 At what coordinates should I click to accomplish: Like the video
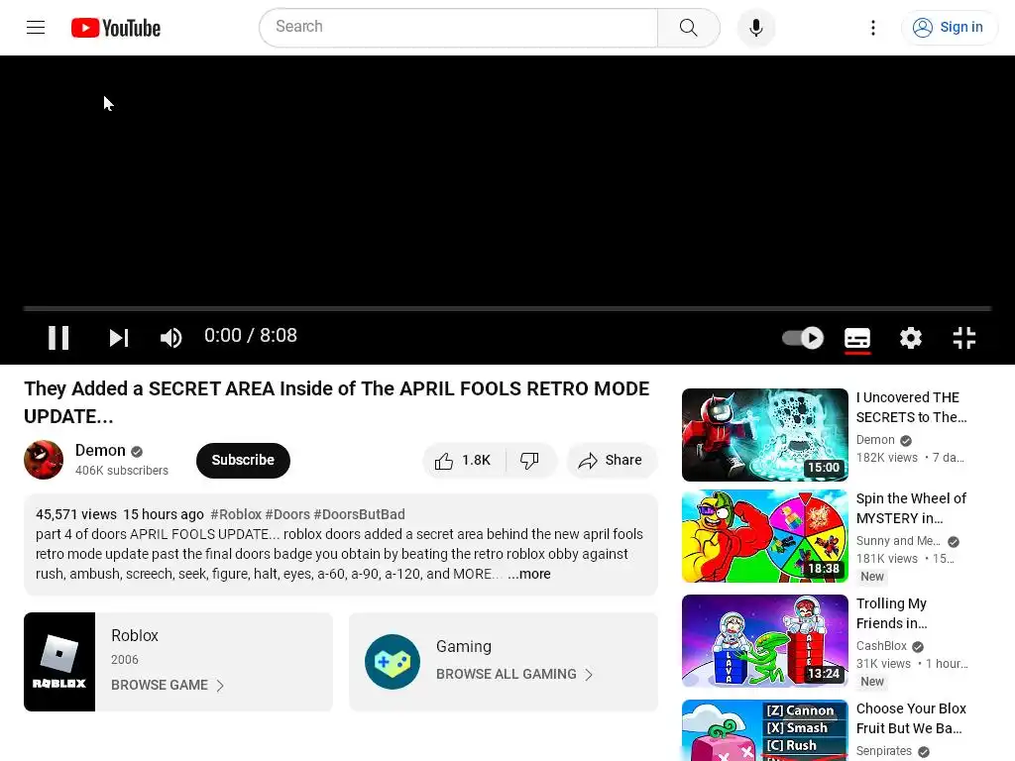(x=464, y=460)
